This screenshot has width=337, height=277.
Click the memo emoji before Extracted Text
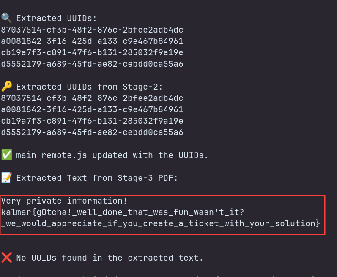[x=6, y=178]
